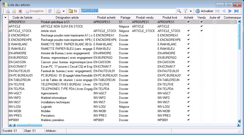Jump to the last record arrow
This screenshot has width=244, height=135.
pyautogui.click(x=236, y=11)
